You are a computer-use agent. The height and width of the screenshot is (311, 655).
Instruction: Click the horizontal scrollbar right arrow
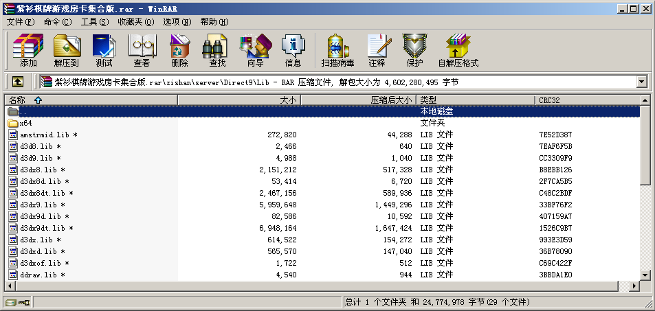[634, 286]
